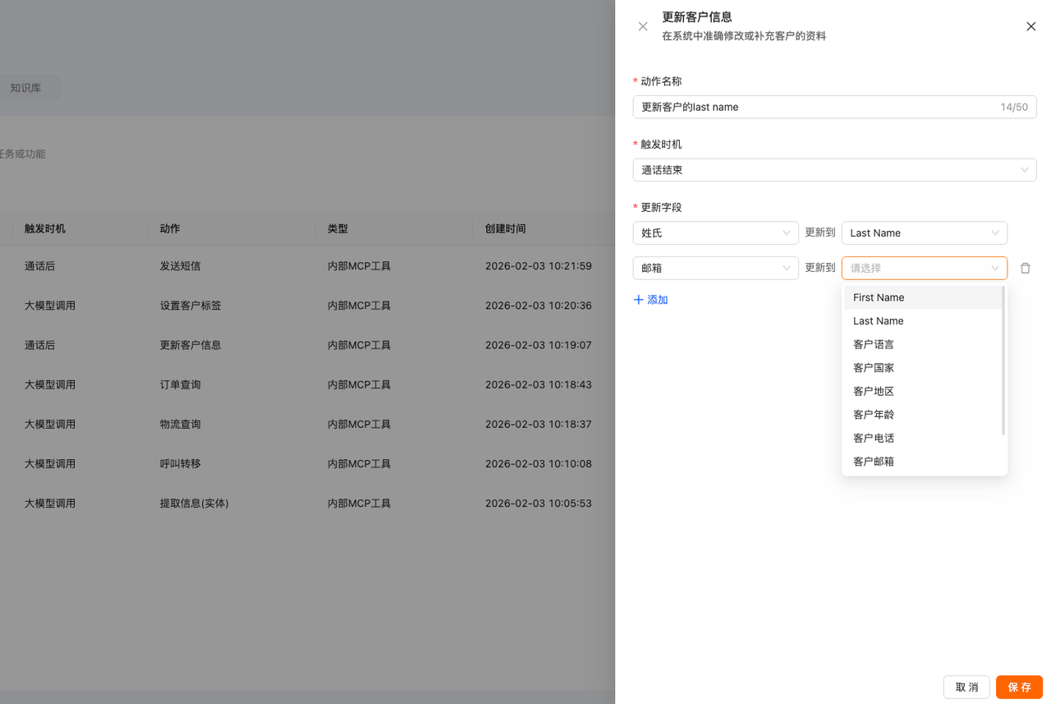Close drawer with the X beside 更新客户信息
Viewport: 1051px width, 704px height.
643,26
